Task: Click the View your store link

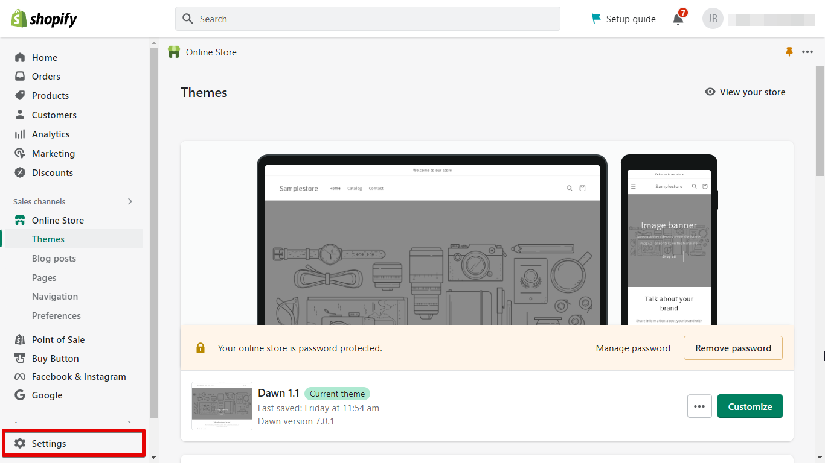Action: tap(753, 92)
